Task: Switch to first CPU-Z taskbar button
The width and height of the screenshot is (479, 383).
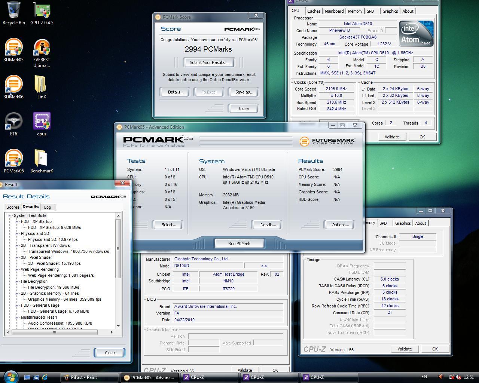Action: click(x=210, y=377)
